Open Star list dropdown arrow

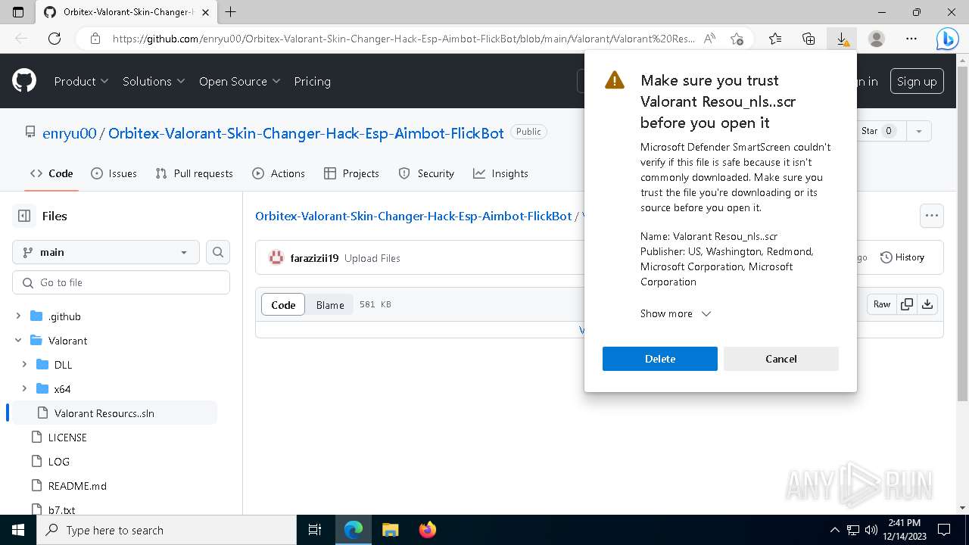pos(918,131)
